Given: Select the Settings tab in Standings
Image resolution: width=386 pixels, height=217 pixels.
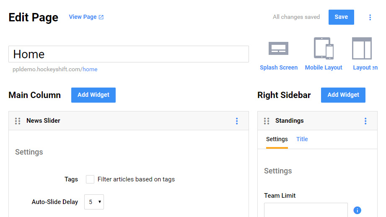Looking at the screenshot, I should click(x=277, y=139).
